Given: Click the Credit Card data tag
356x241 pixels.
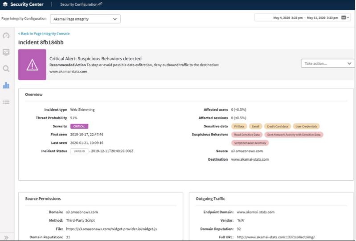Looking at the screenshot, I should (x=277, y=127).
